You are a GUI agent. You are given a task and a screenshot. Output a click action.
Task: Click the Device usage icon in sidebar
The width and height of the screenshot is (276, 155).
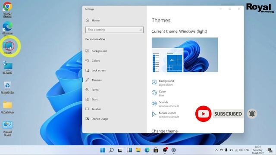pos(87,119)
